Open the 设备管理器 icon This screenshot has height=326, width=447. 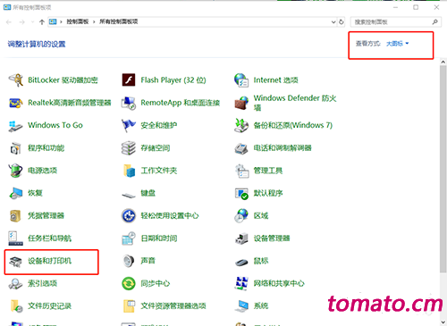click(x=241, y=238)
